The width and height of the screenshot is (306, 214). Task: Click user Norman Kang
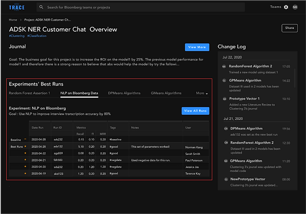pos(194,147)
